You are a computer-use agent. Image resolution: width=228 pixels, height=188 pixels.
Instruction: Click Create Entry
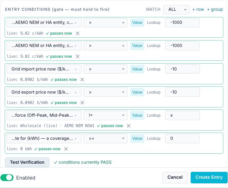coord(209,177)
